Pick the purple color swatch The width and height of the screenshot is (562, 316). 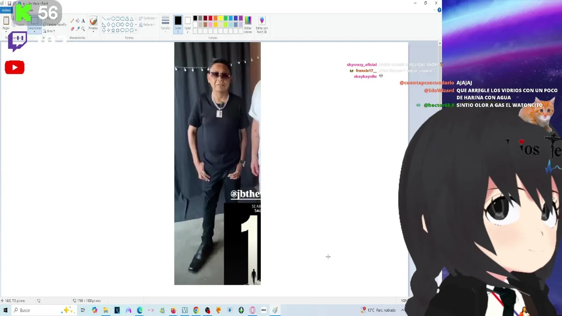click(241, 18)
